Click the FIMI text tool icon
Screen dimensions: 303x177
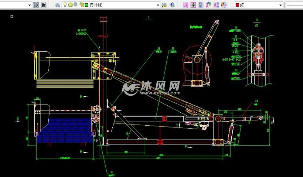(201, 5)
